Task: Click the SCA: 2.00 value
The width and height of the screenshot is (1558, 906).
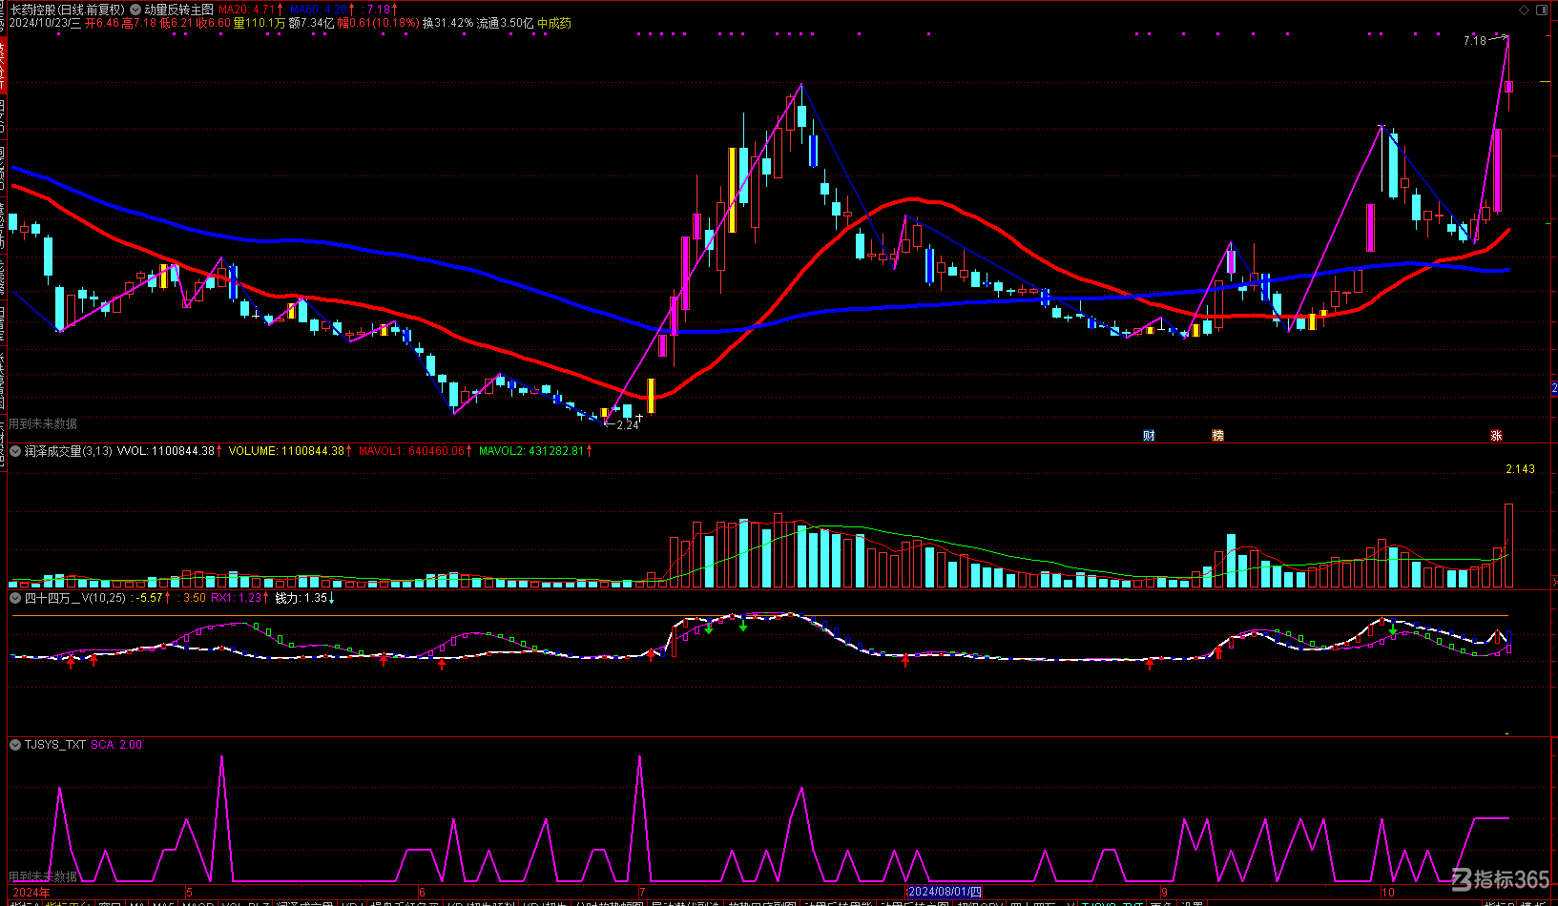Action: [x=116, y=745]
